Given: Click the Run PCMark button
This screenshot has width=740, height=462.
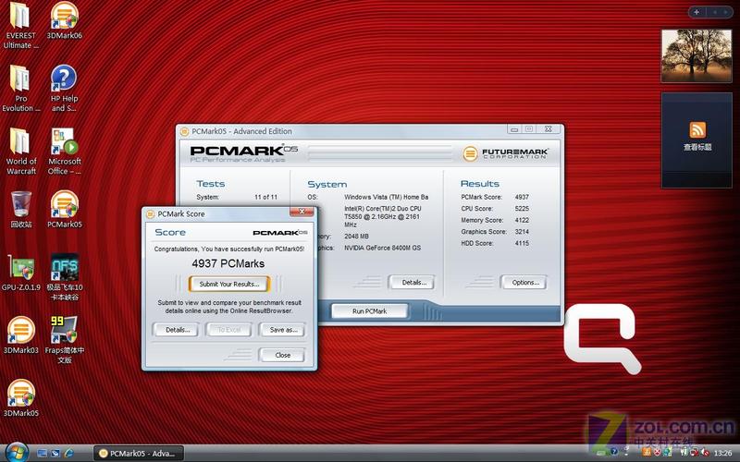Looking at the screenshot, I should pos(369,311).
